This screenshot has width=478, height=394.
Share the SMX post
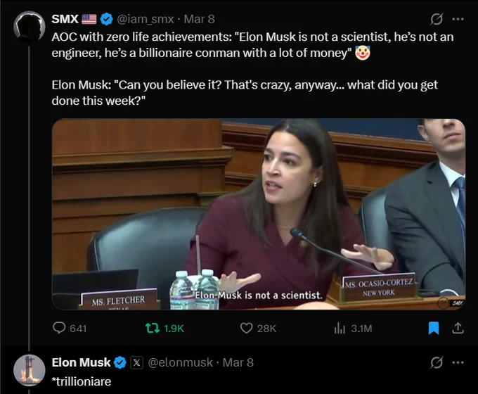click(x=458, y=328)
